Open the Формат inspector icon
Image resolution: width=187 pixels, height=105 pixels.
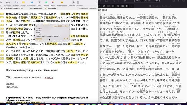coord(73,3)
